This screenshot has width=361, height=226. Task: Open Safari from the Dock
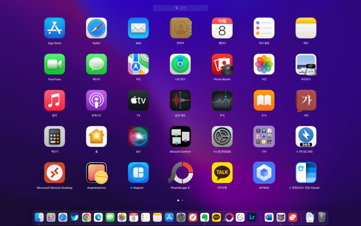coord(63,217)
